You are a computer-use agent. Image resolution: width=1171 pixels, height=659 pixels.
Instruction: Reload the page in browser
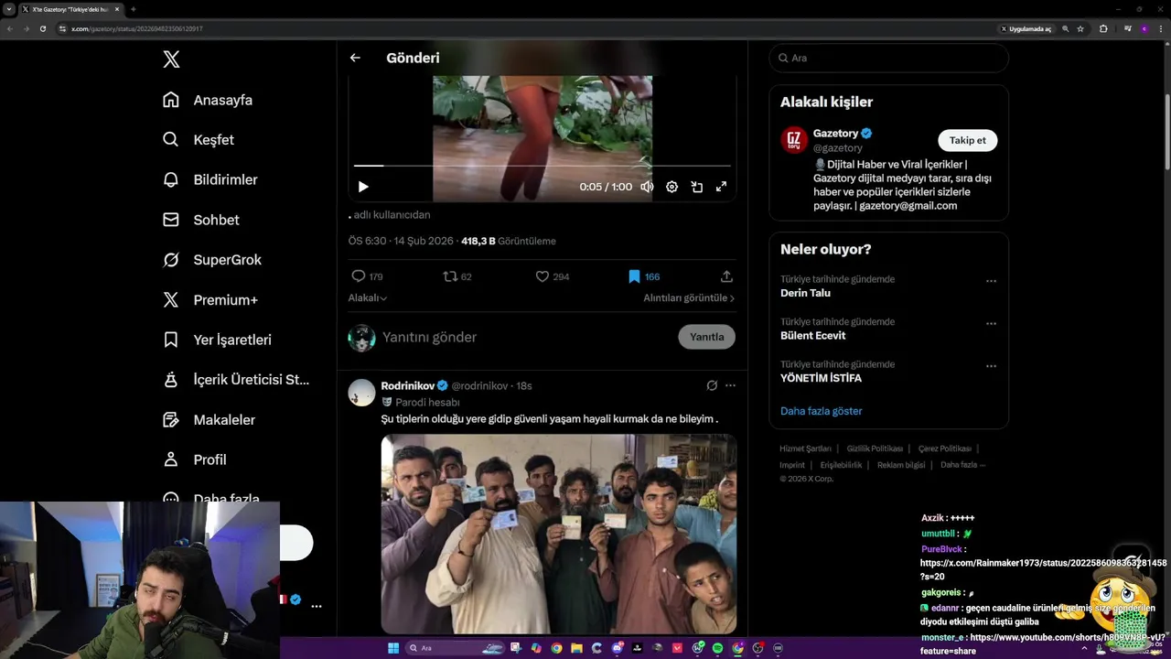click(x=42, y=28)
